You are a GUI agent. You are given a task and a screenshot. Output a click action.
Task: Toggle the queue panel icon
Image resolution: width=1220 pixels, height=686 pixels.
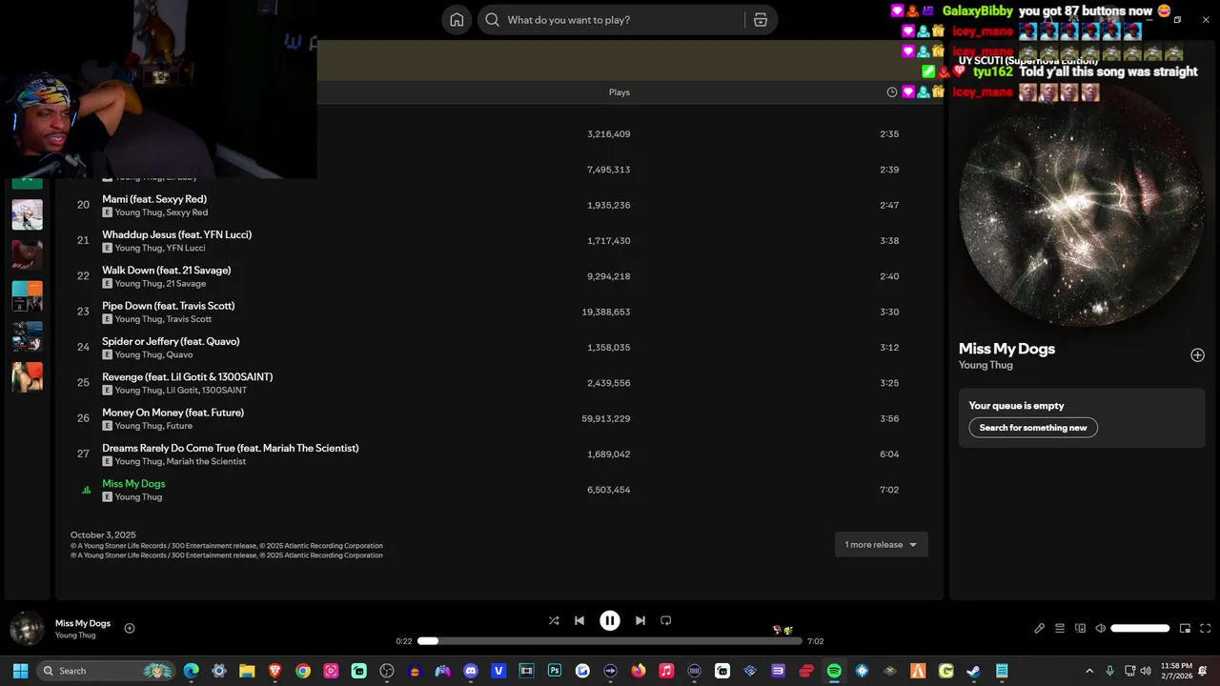coord(1060,629)
